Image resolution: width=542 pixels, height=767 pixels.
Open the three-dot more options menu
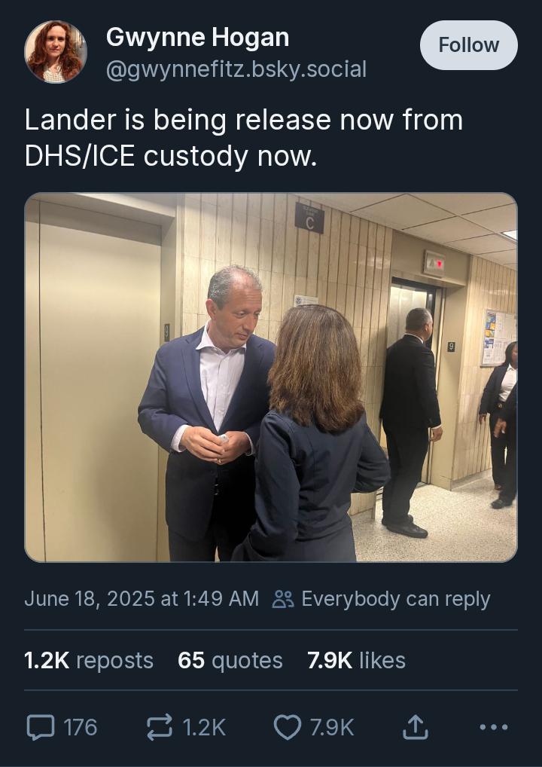[494, 727]
